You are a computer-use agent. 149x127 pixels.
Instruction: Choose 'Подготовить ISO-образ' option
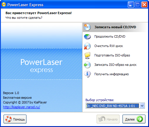[x=115, y=55]
